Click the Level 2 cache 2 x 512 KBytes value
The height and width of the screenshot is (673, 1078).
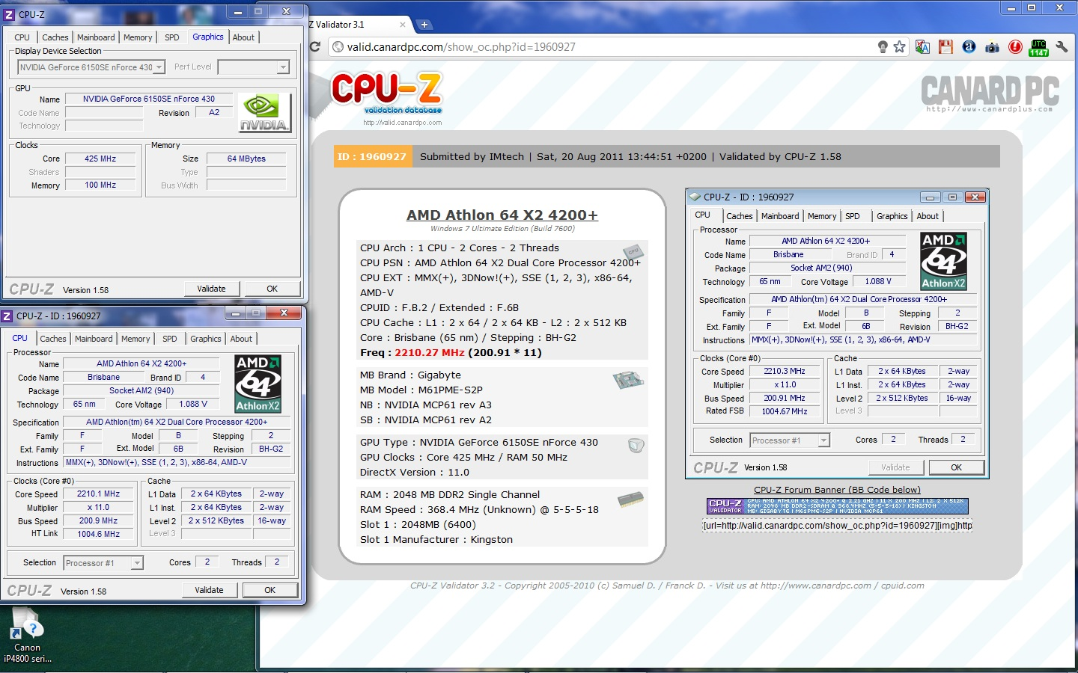(216, 520)
